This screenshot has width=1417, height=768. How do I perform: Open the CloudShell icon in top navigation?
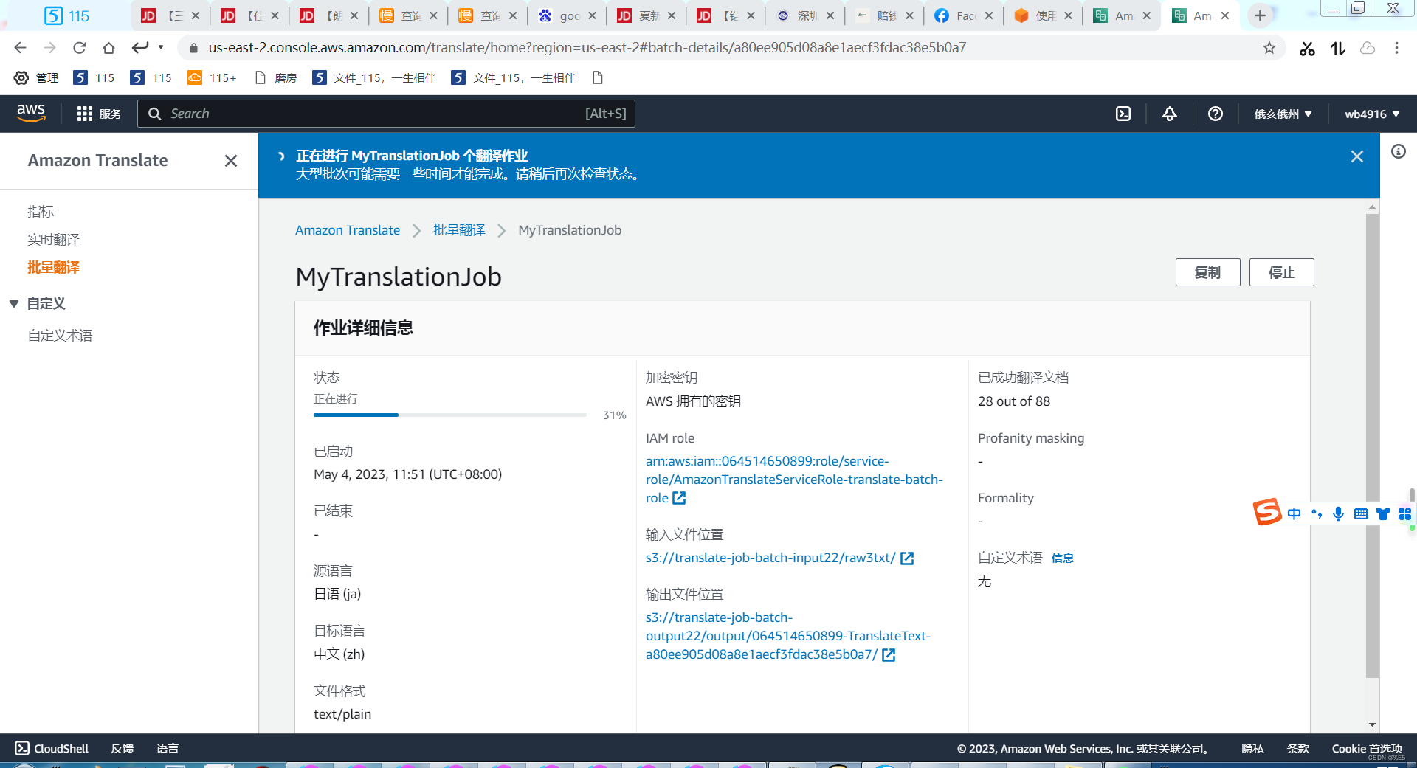(x=1123, y=114)
